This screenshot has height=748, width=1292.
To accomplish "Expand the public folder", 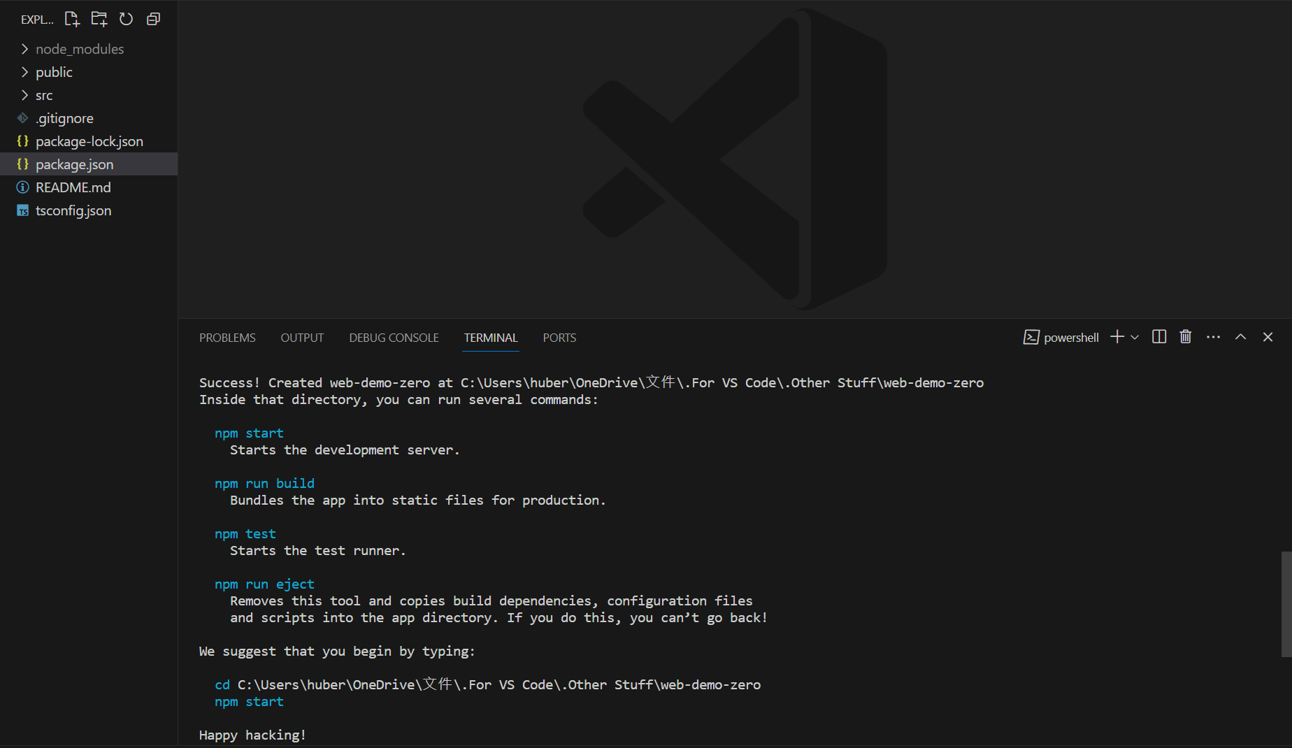I will click(89, 72).
